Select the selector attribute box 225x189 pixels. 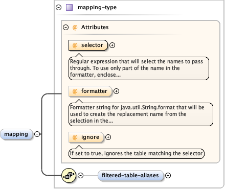pos(88,45)
